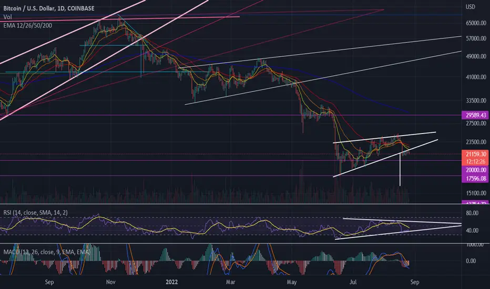Select the Vol indicator label

(x=7, y=17)
